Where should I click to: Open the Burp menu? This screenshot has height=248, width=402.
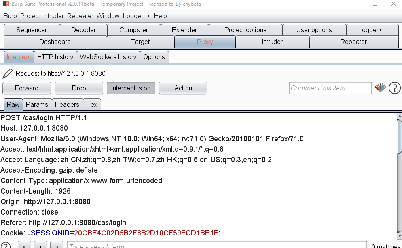tap(10, 16)
